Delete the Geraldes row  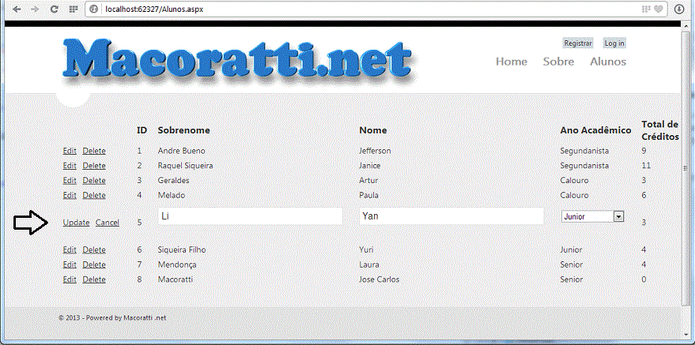pyautogui.click(x=94, y=181)
